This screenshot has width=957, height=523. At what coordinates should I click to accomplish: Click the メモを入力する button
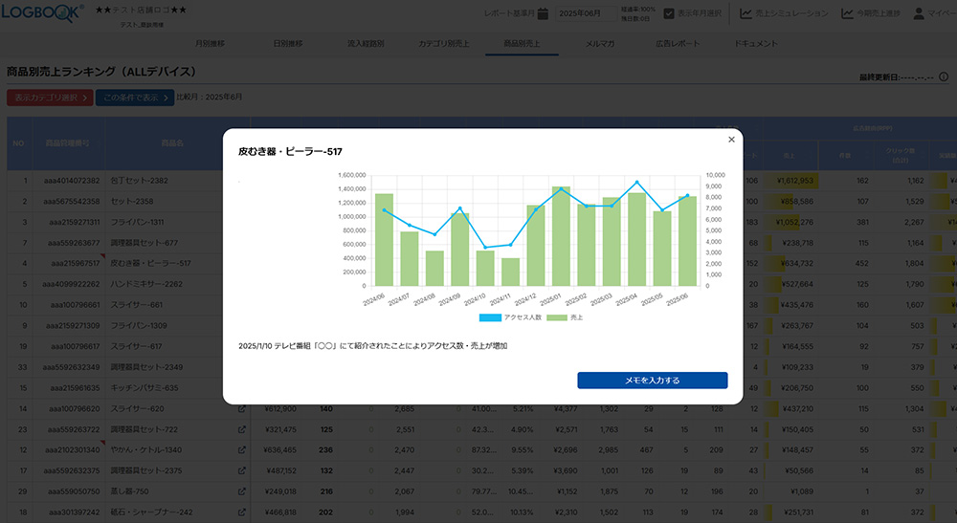click(652, 381)
